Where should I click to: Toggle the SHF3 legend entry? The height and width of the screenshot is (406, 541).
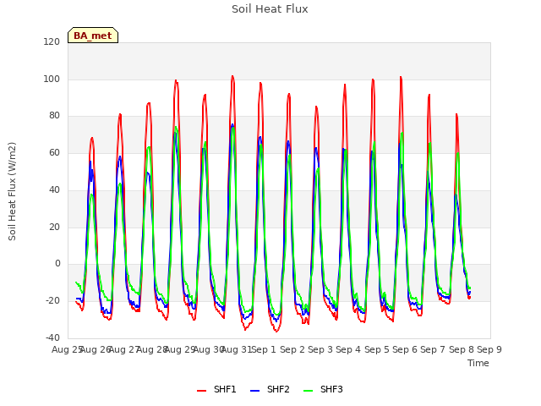pyautogui.click(x=323, y=389)
